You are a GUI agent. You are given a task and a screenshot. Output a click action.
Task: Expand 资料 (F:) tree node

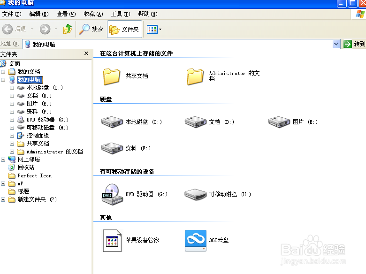(12, 112)
